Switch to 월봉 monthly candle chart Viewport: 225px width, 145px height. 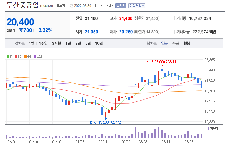187,43
